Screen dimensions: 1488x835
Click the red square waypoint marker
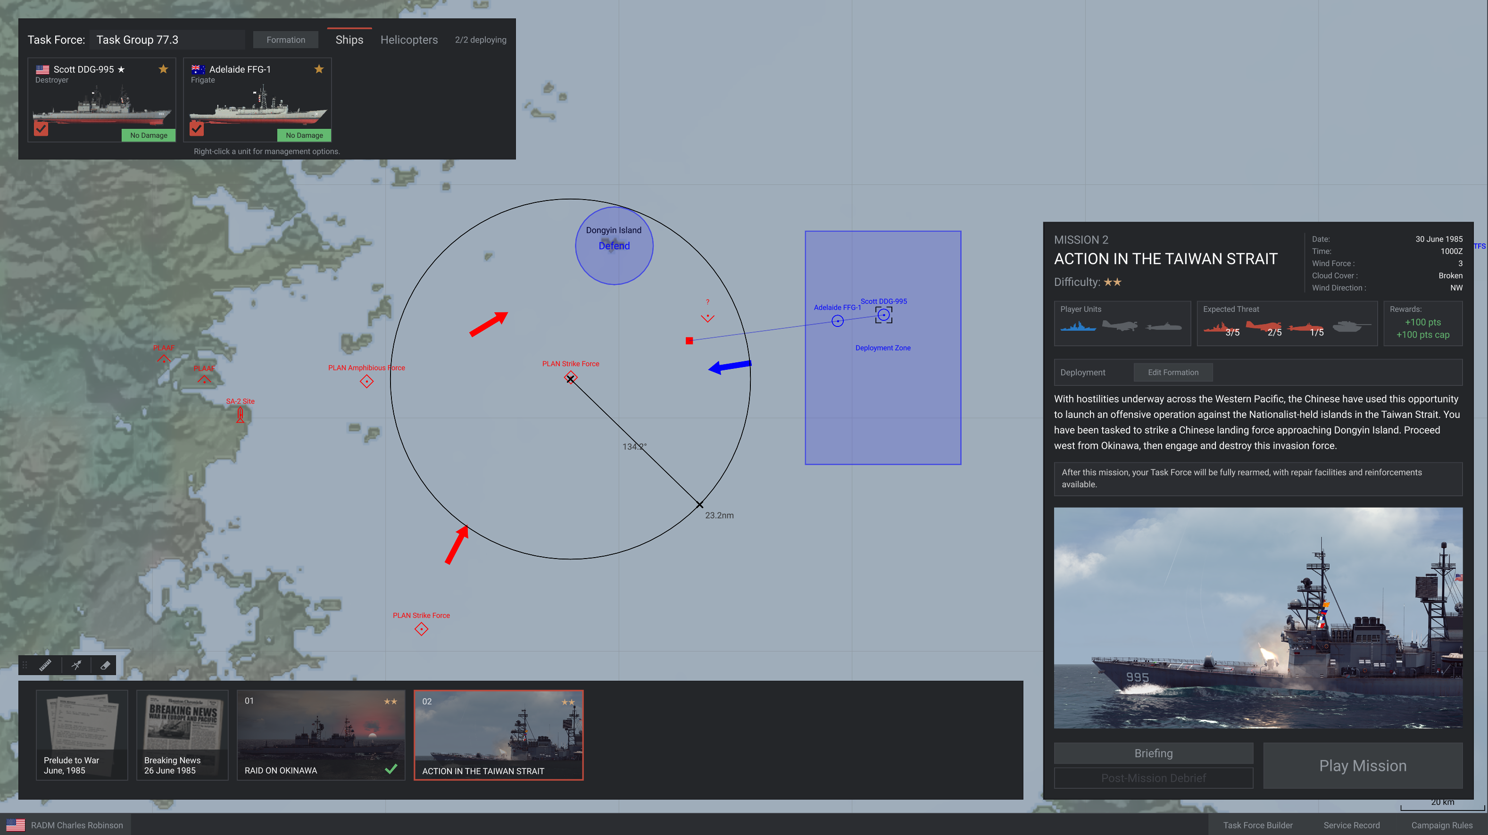[x=689, y=340]
